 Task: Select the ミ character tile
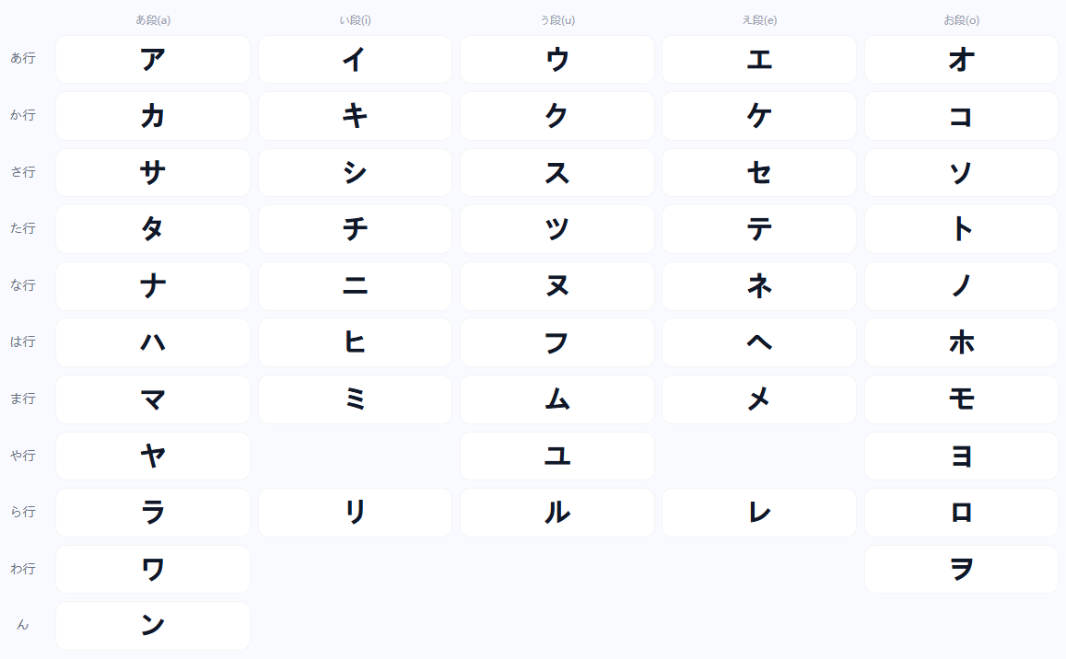tap(355, 399)
